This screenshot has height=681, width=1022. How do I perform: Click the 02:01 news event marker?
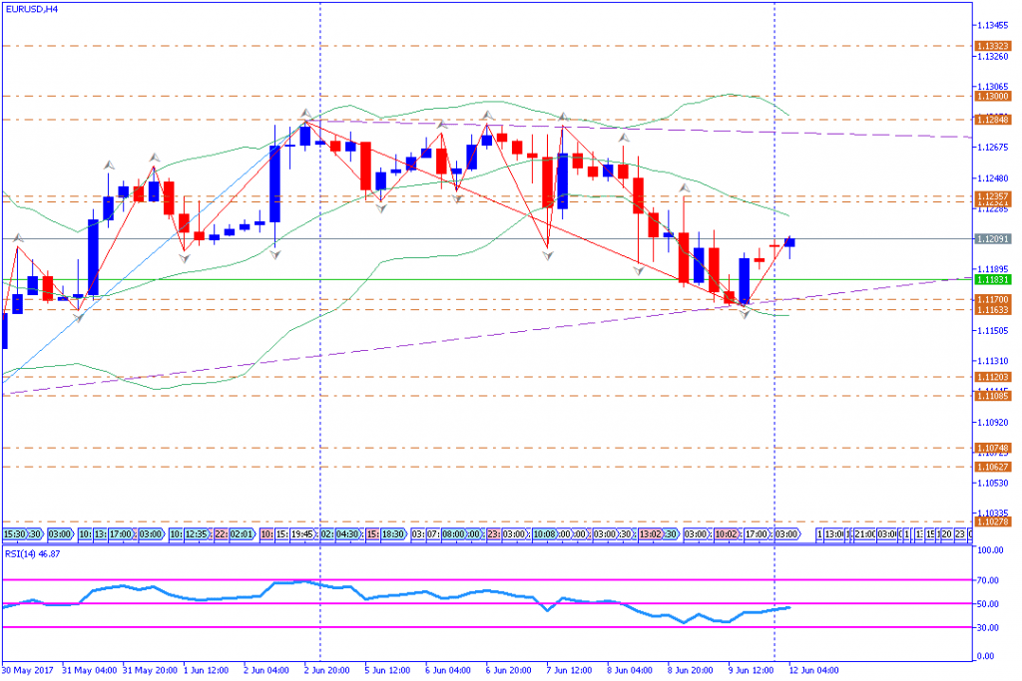(x=242, y=534)
